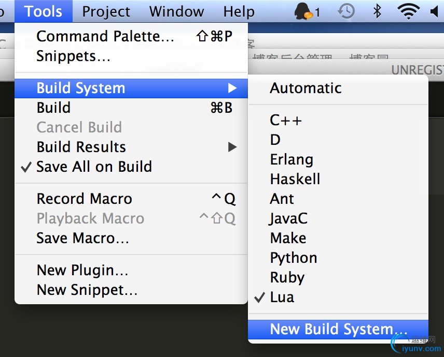Click the Record Macro menu item

tap(84, 199)
